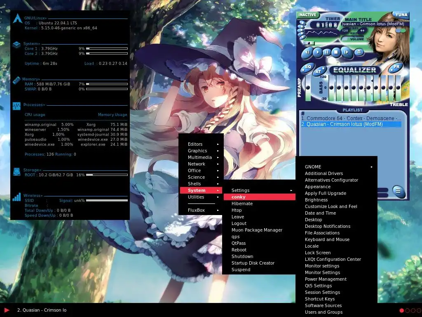This screenshot has height=317, width=422.
Task: Switch to the second workspace circle
Action: tap(407, 310)
